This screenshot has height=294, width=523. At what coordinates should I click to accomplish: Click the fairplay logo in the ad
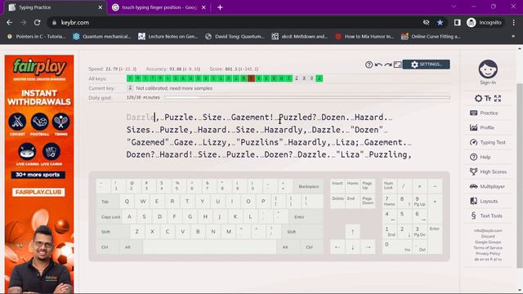(x=39, y=67)
